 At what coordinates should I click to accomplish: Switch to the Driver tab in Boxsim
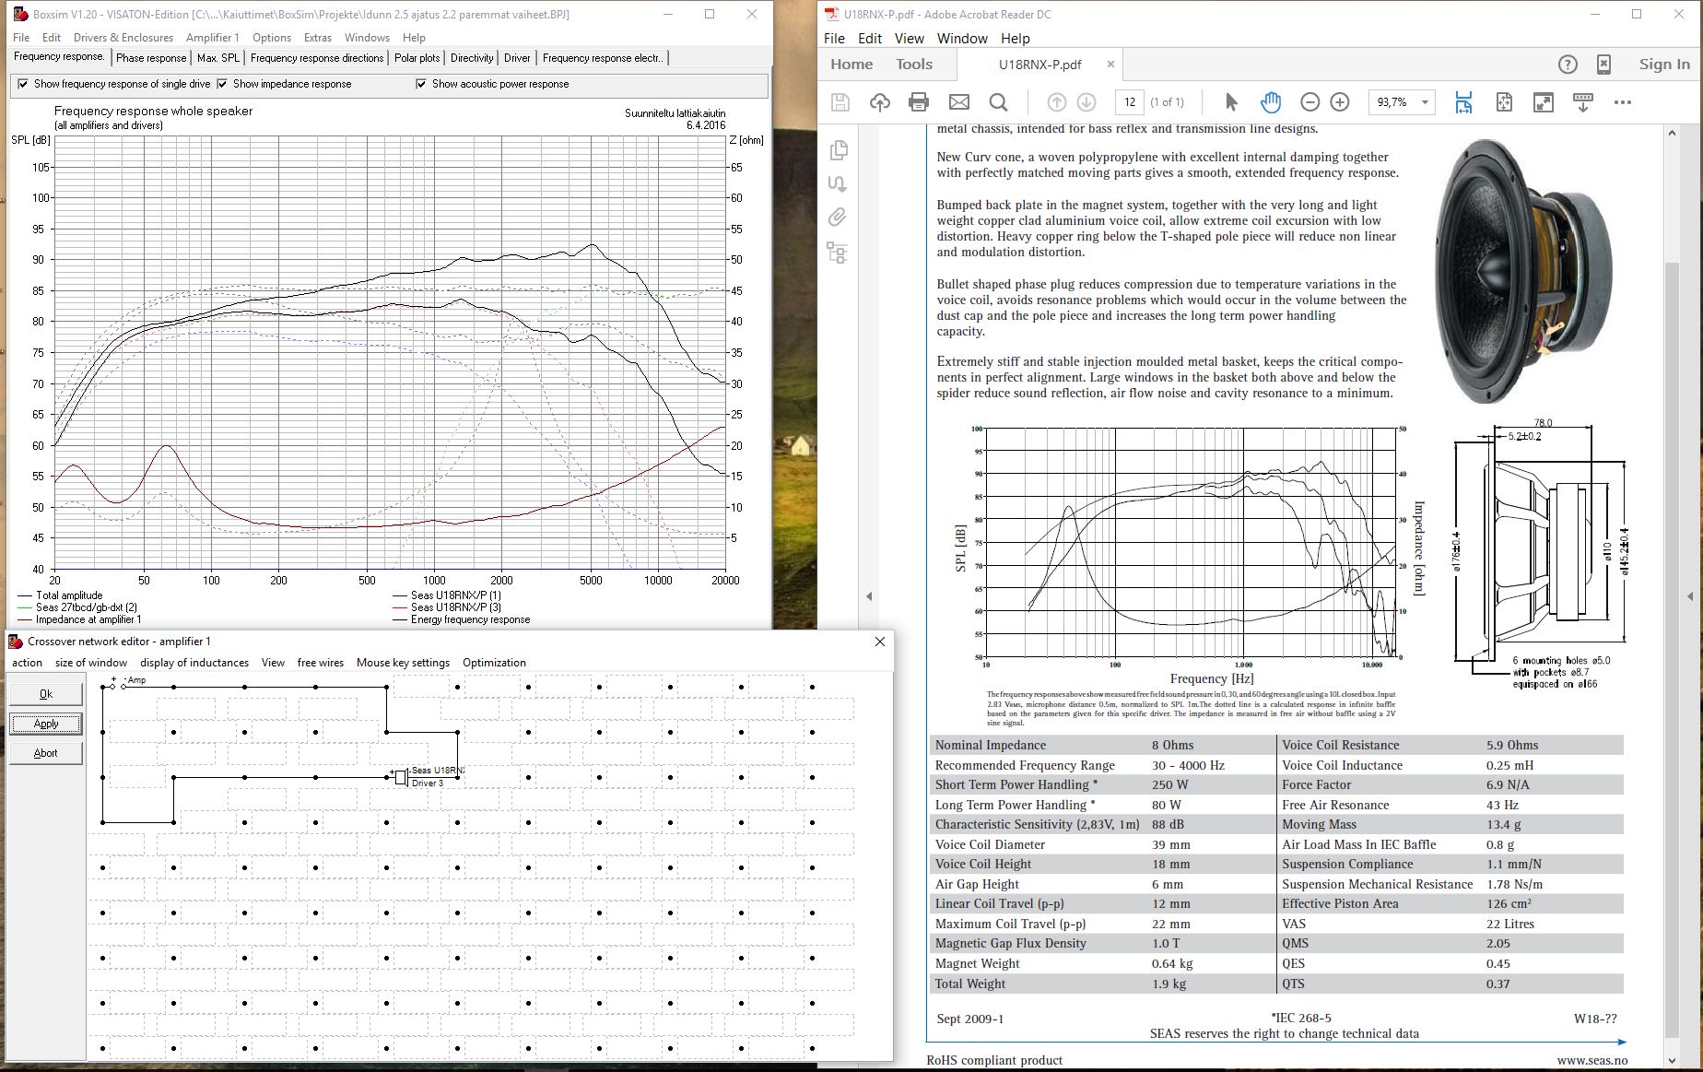coord(517,58)
